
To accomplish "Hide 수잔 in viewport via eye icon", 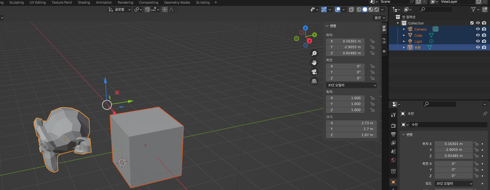I will pyautogui.click(x=478, y=47).
